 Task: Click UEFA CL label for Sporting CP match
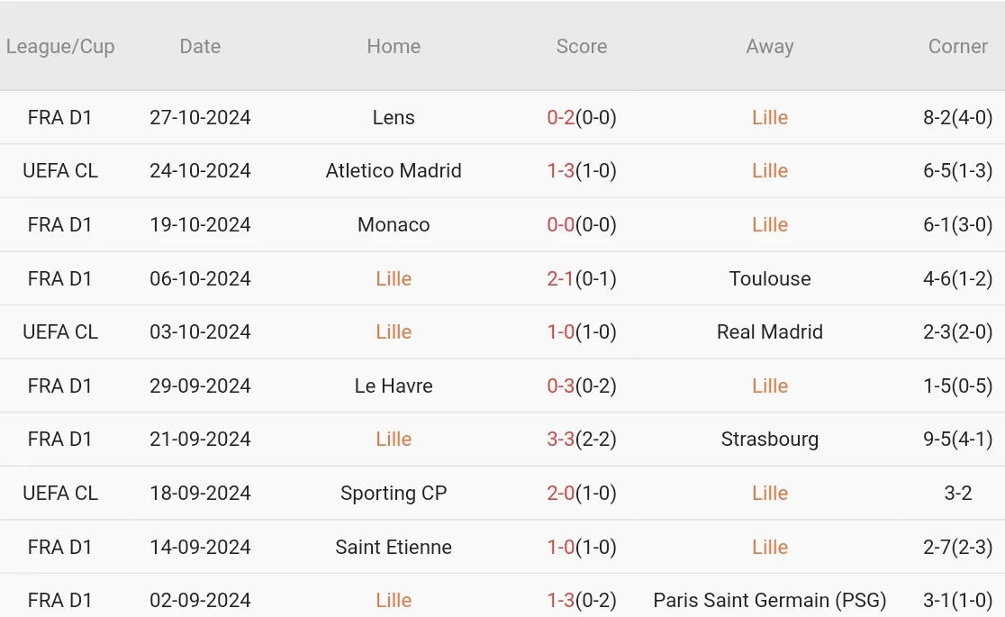click(60, 493)
